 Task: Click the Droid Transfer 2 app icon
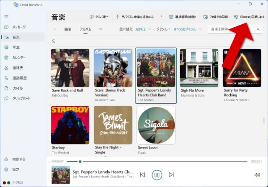pyautogui.click(x=16, y=5)
